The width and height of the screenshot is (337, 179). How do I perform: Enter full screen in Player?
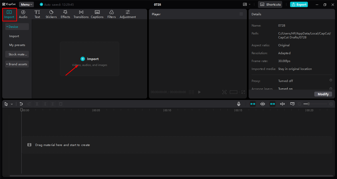point(243,92)
